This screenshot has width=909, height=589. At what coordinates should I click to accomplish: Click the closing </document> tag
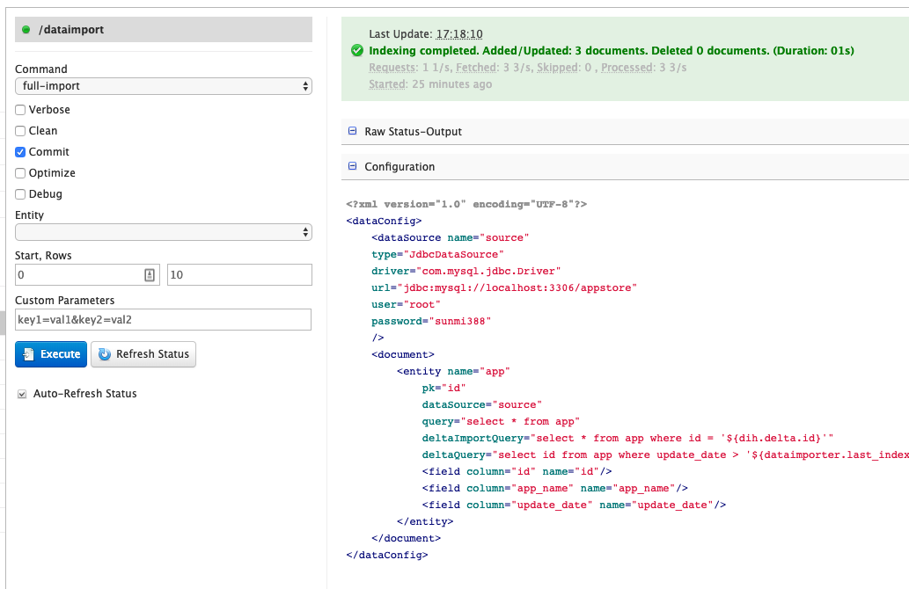pyautogui.click(x=406, y=539)
